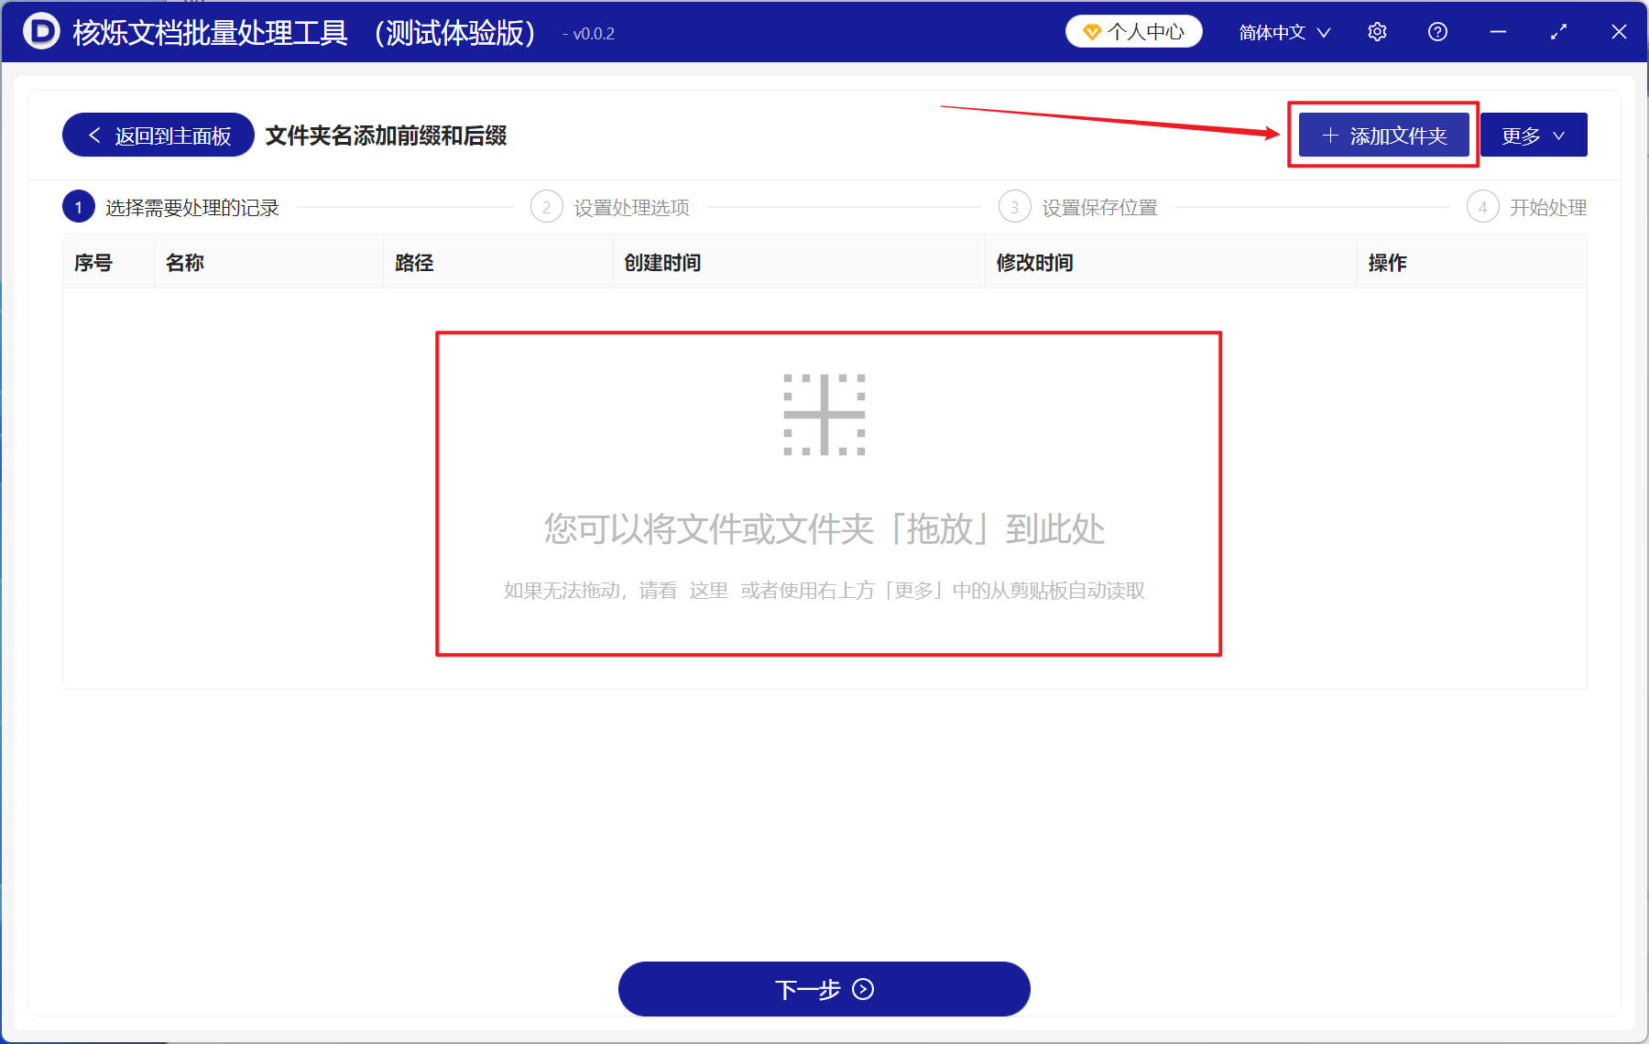Return to main panel via 返回到主面板
Screen dimensions: 1649x1044
pos(158,136)
